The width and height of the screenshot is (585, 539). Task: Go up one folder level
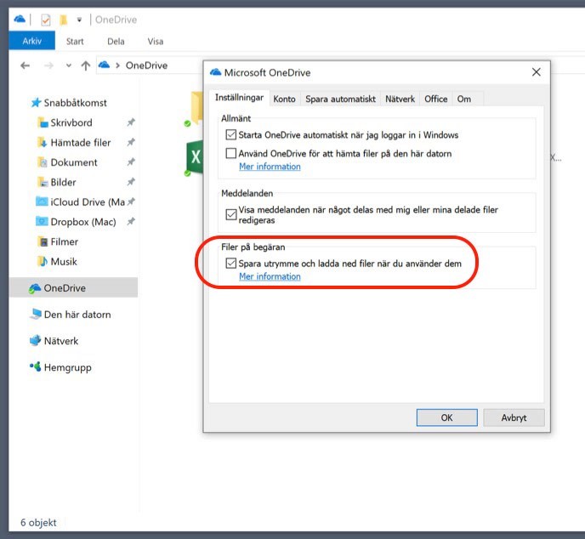tap(85, 65)
